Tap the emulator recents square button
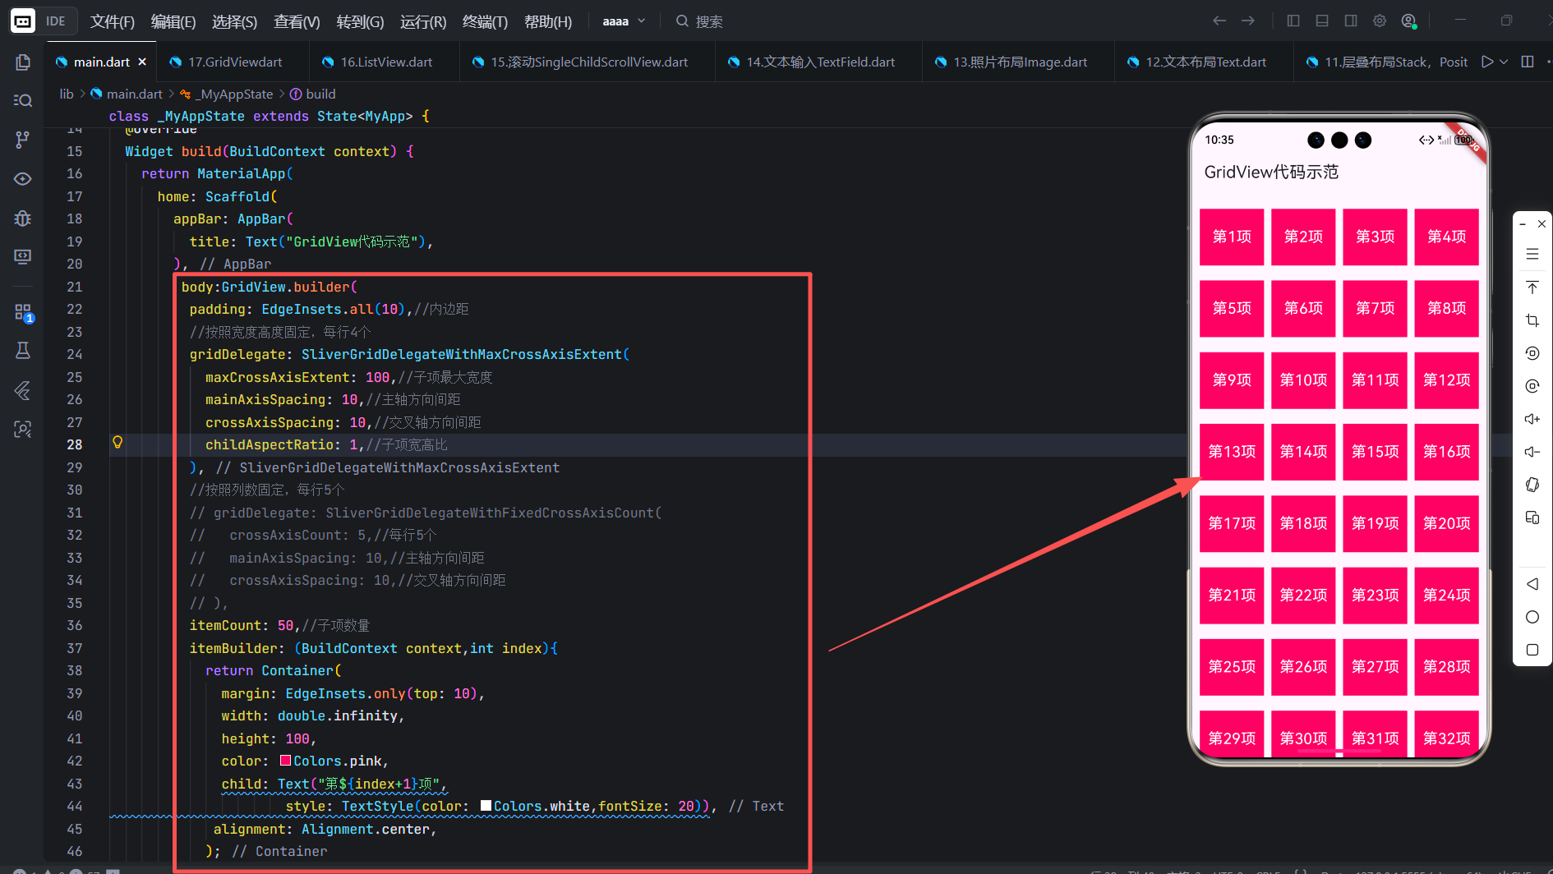 [1532, 650]
